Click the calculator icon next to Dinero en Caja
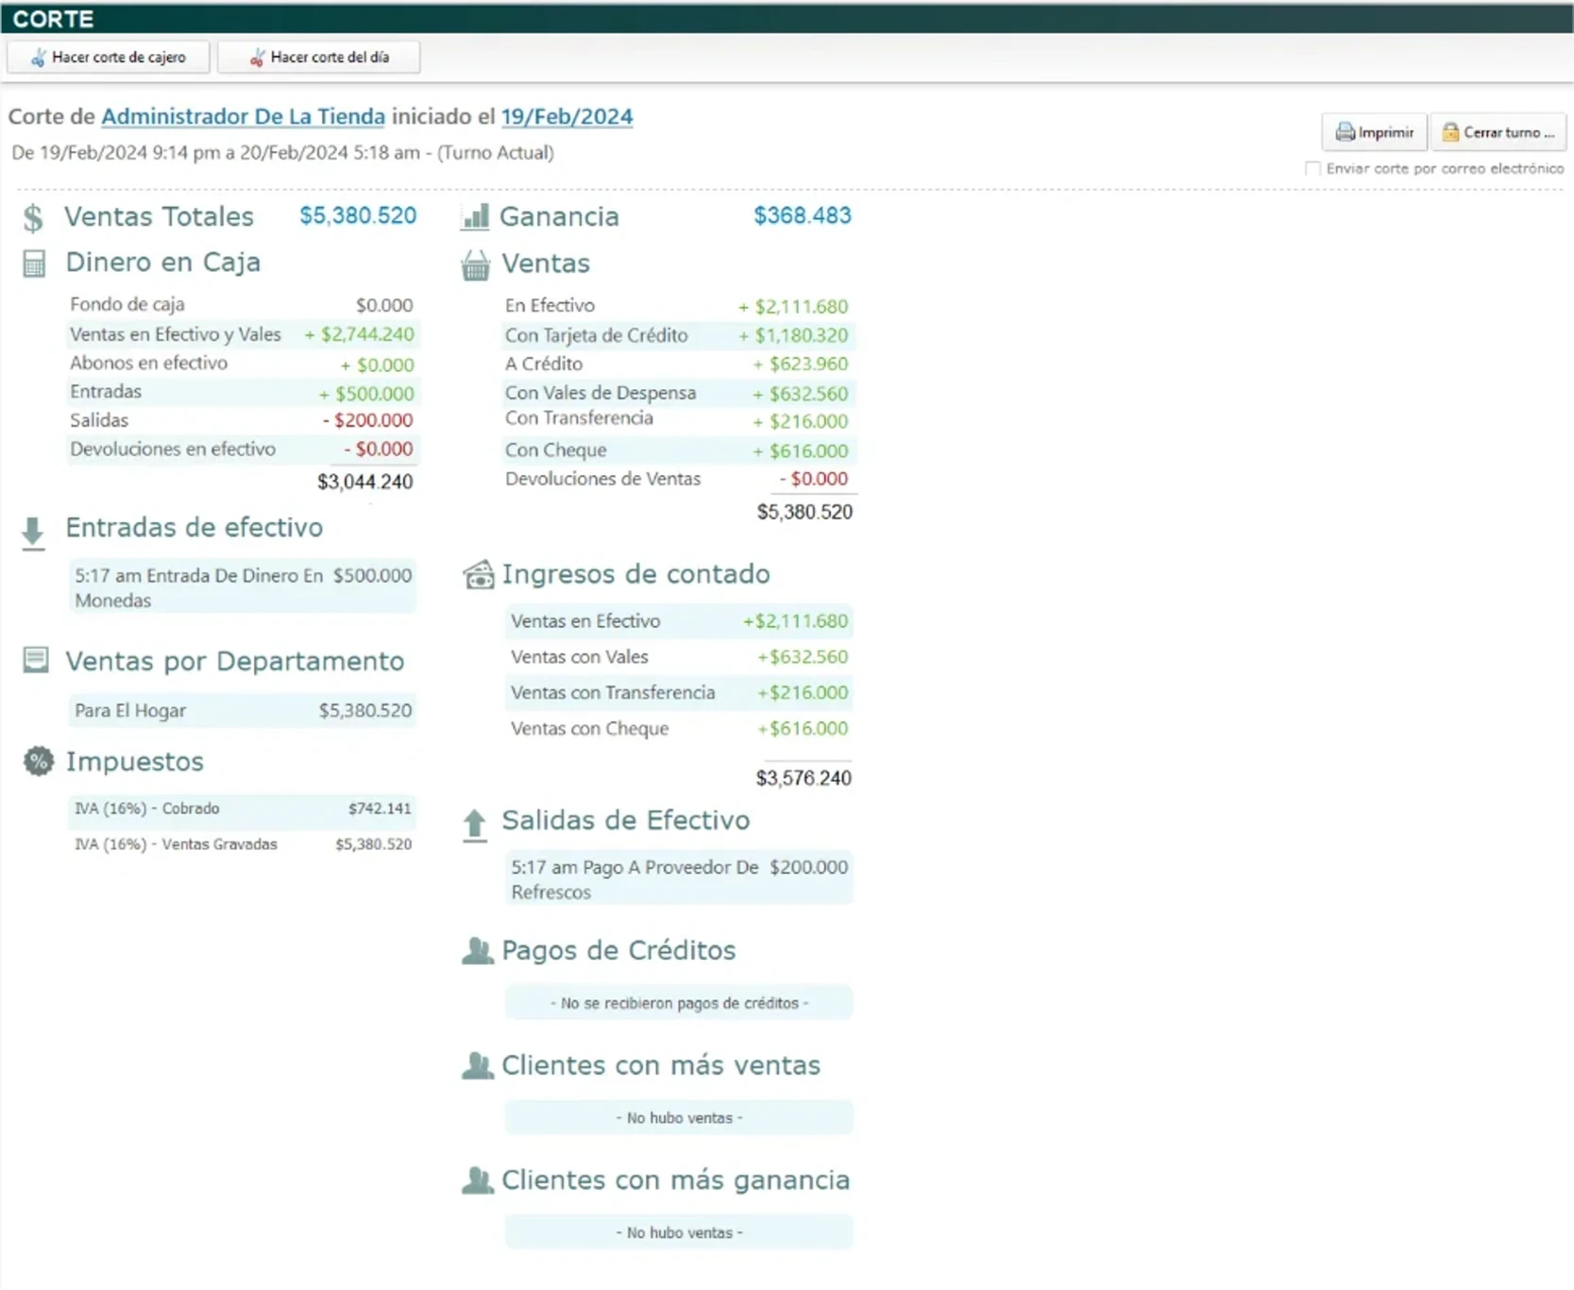The width and height of the screenshot is (1574, 1290). point(34,263)
